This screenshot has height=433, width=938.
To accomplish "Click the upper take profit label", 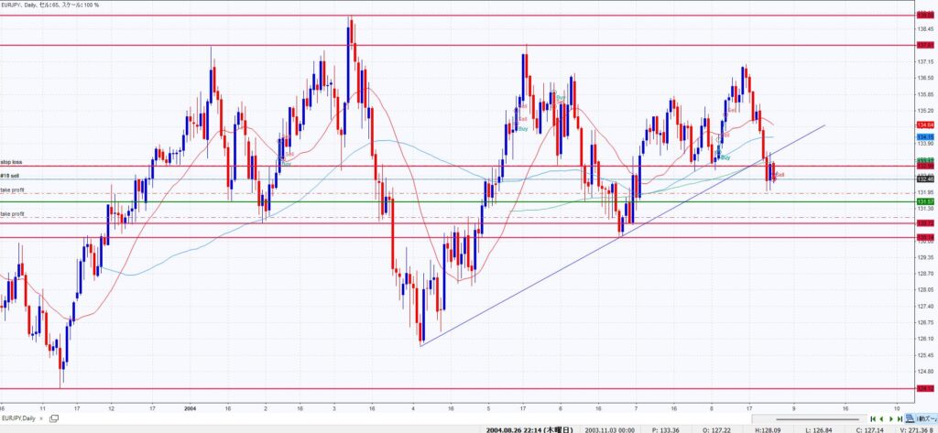I will (x=12, y=190).
